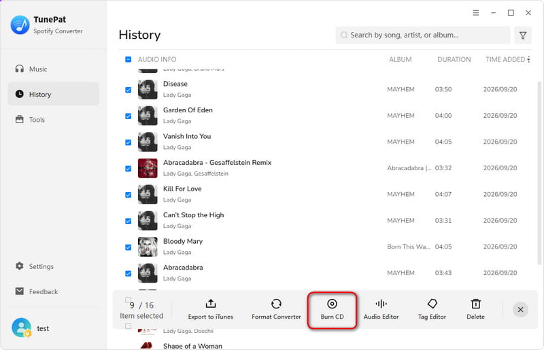The image size is (544, 350).
Task: Uncheck the Kill For Love checkbox
Action: pos(128,195)
